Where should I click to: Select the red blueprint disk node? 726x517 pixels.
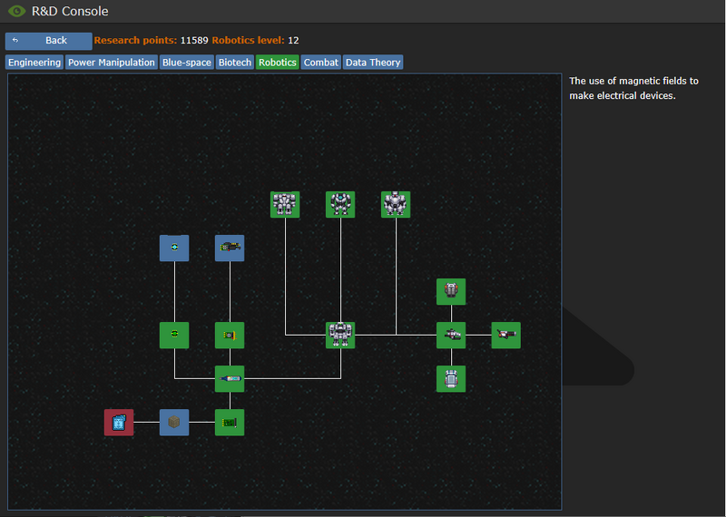point(119,423)
